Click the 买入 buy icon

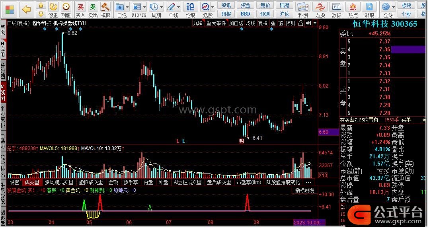pos(80,10)
